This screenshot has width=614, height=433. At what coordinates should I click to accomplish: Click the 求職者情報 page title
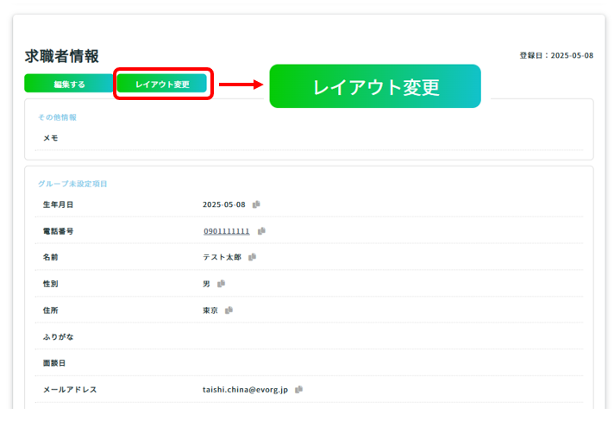tap(62, 56)
